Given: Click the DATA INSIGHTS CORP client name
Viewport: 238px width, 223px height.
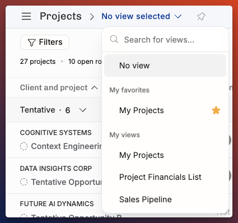Looking at the screenshot, I should point(56,169).
